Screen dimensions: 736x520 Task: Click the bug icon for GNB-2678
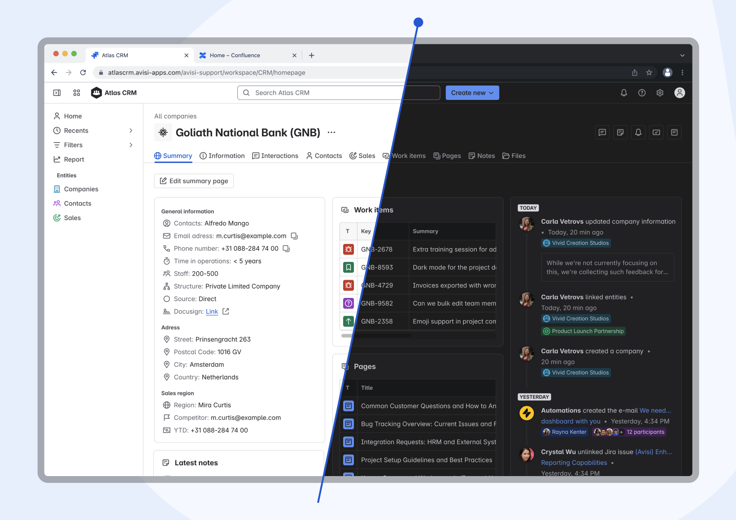tap(349, 249)
